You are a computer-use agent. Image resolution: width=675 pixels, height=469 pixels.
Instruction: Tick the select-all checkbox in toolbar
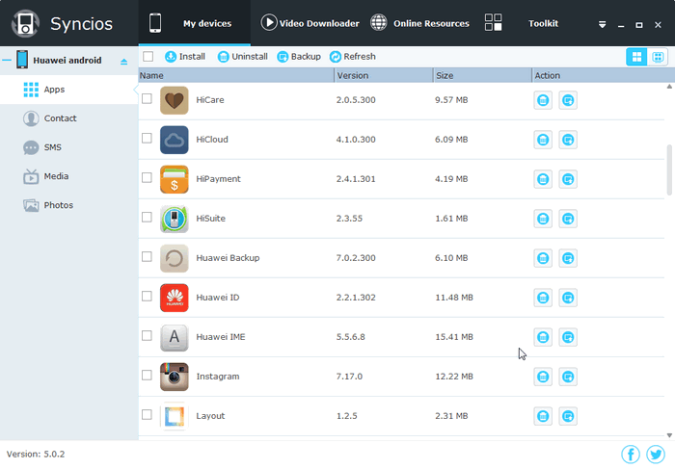click(148, 56)
